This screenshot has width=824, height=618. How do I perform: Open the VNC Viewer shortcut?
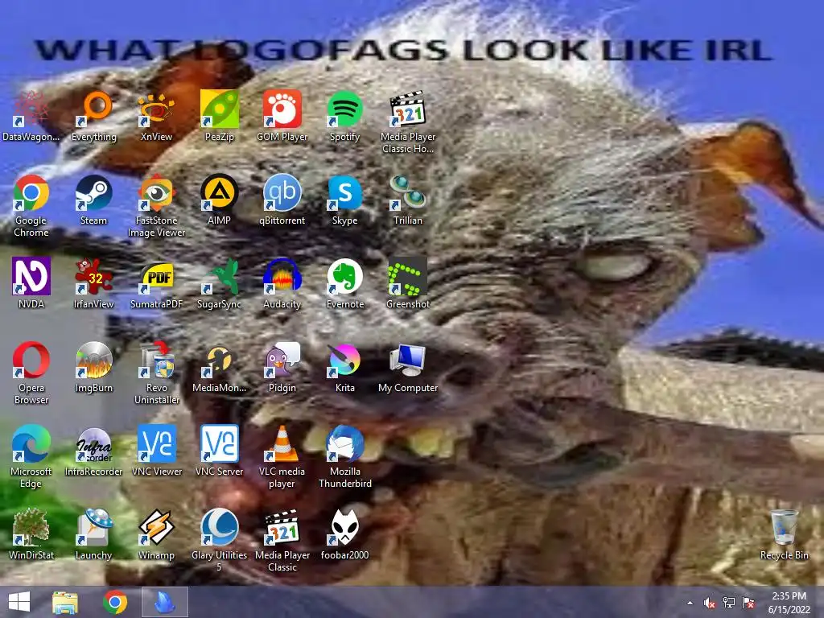pyautogui.click(x=157, y=451)
